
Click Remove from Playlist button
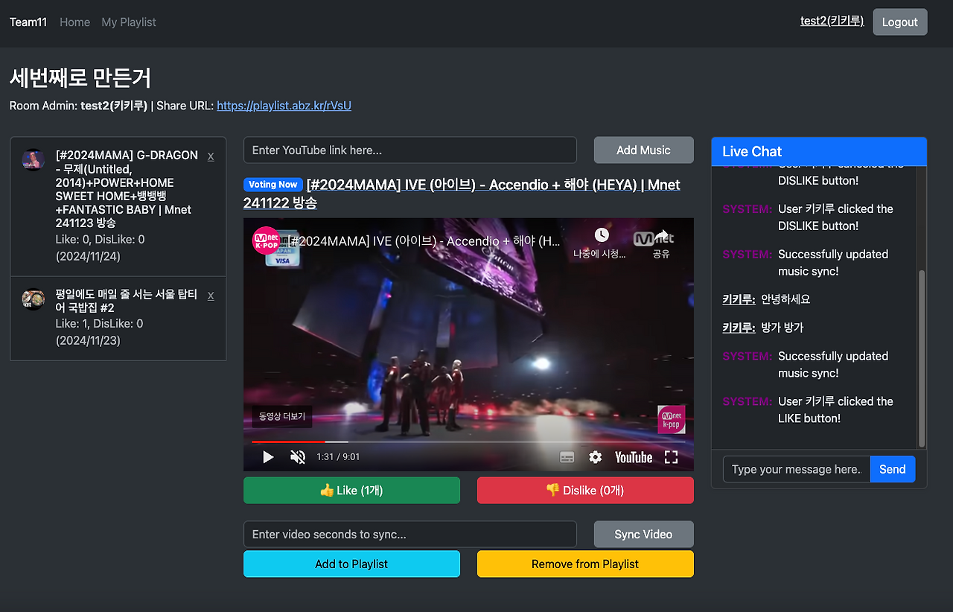585,564
